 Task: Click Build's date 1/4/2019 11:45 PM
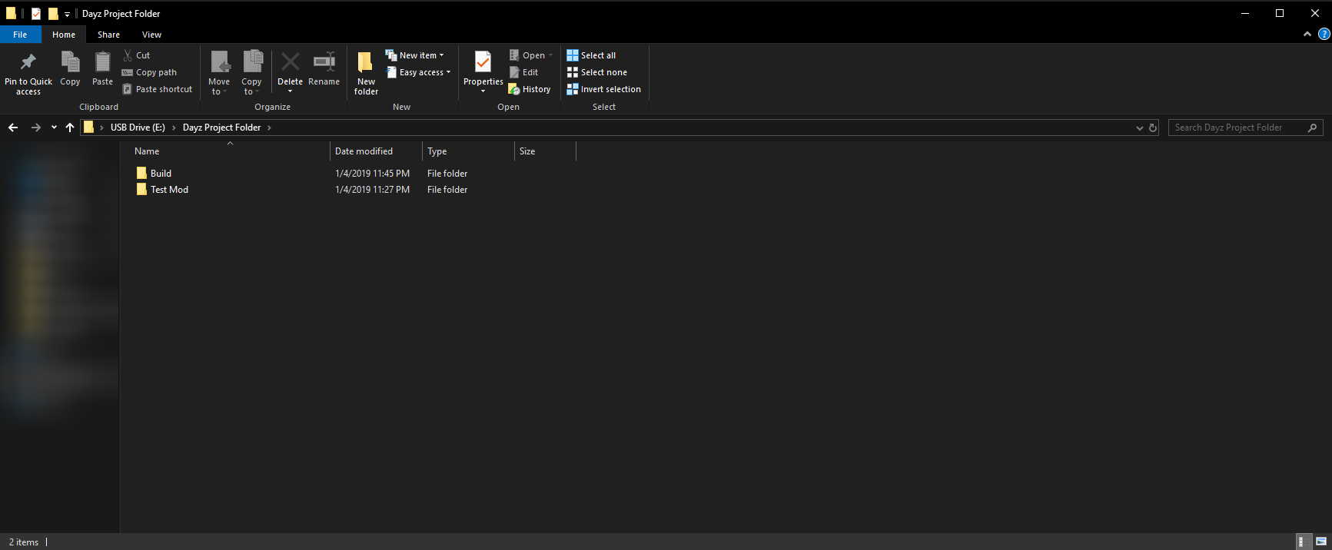(372, 174)
